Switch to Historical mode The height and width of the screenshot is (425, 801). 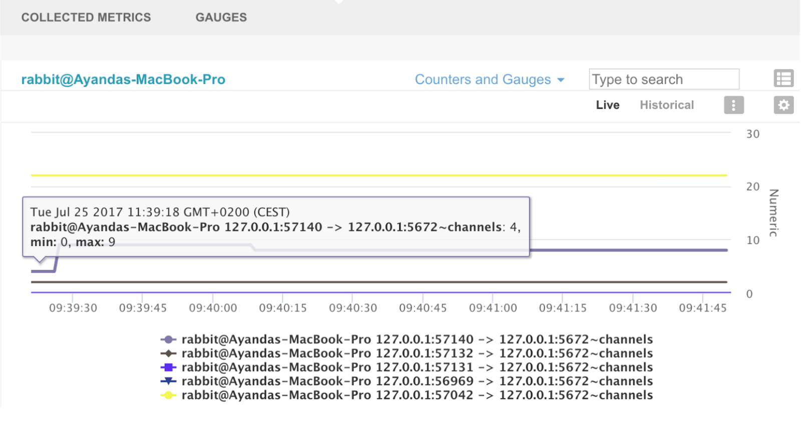(x=666, y=105)
